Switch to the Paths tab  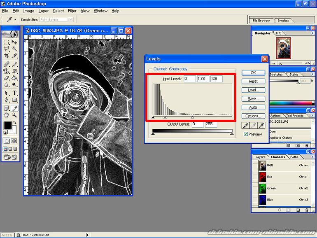(294, 157)
